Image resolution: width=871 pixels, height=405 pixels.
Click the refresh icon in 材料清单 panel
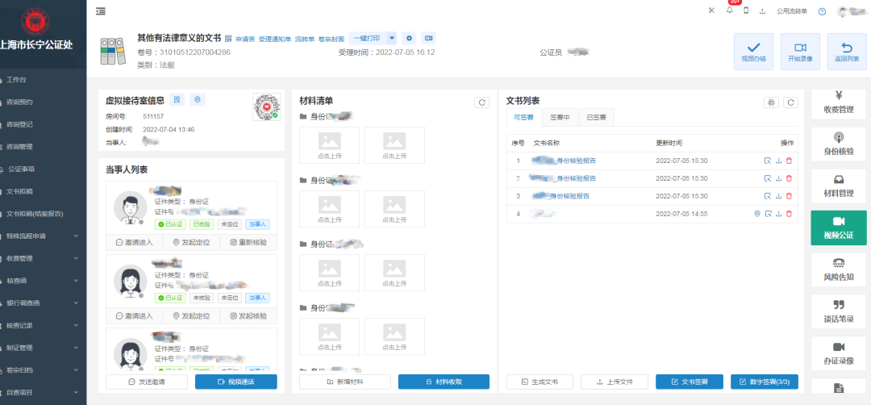pos(481,102)
